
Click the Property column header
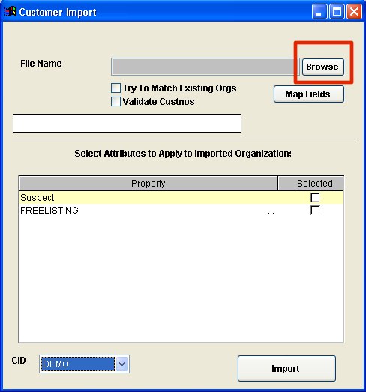tap(148, 183)
